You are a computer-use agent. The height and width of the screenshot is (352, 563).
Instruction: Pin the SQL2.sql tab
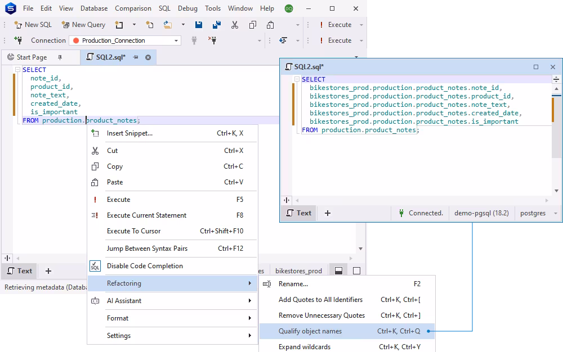pos(135,57)
